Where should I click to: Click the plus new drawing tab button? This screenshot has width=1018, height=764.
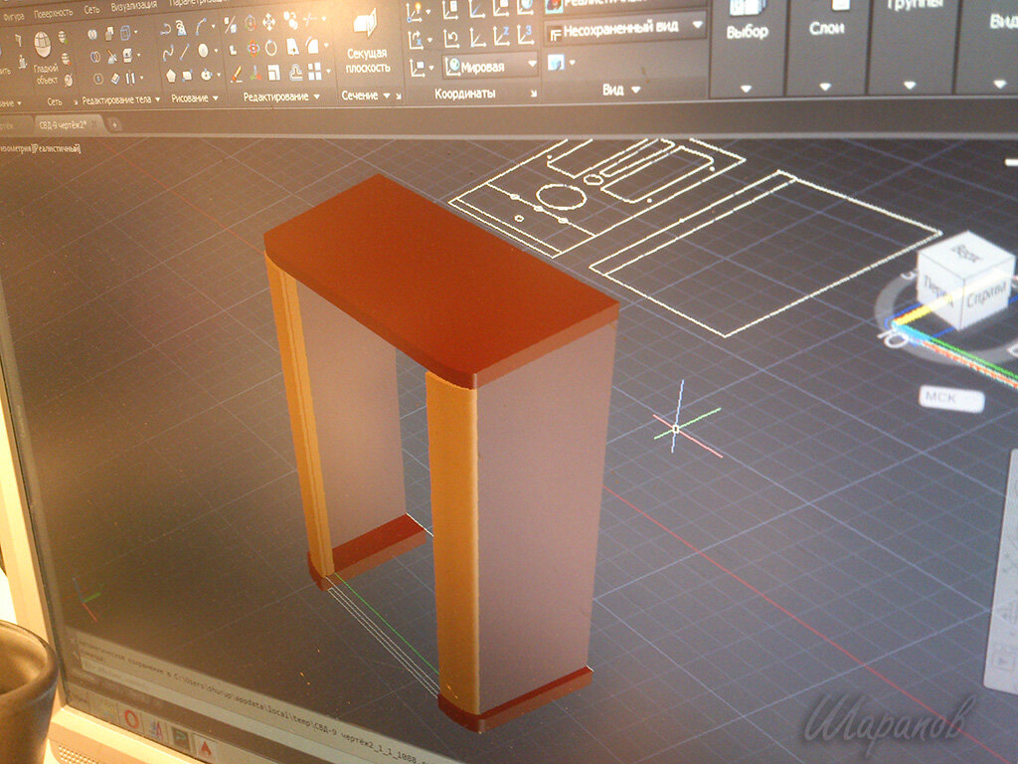(114, 123)
